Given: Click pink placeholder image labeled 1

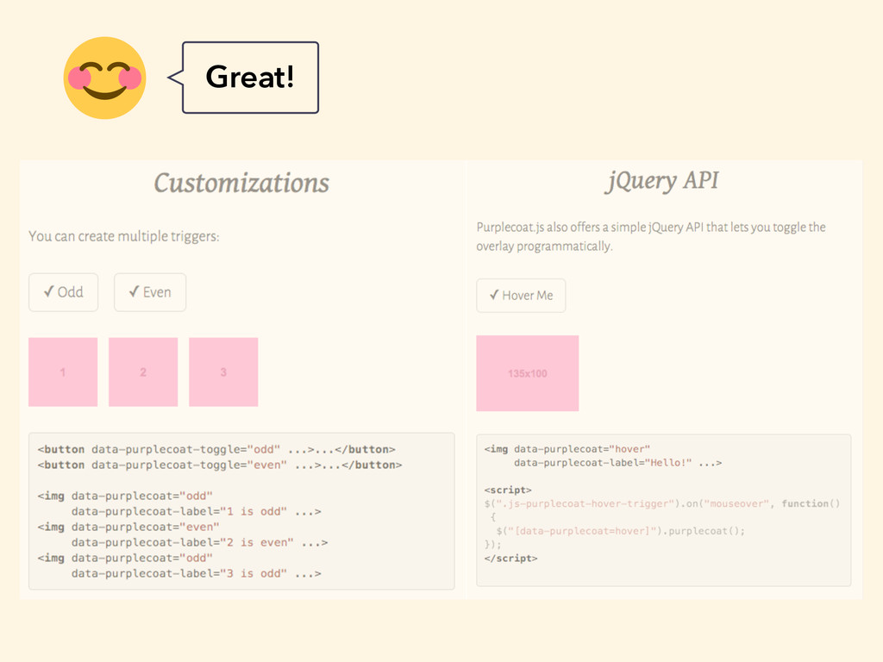Looking at the screenshot, I should tap(63, 372).
